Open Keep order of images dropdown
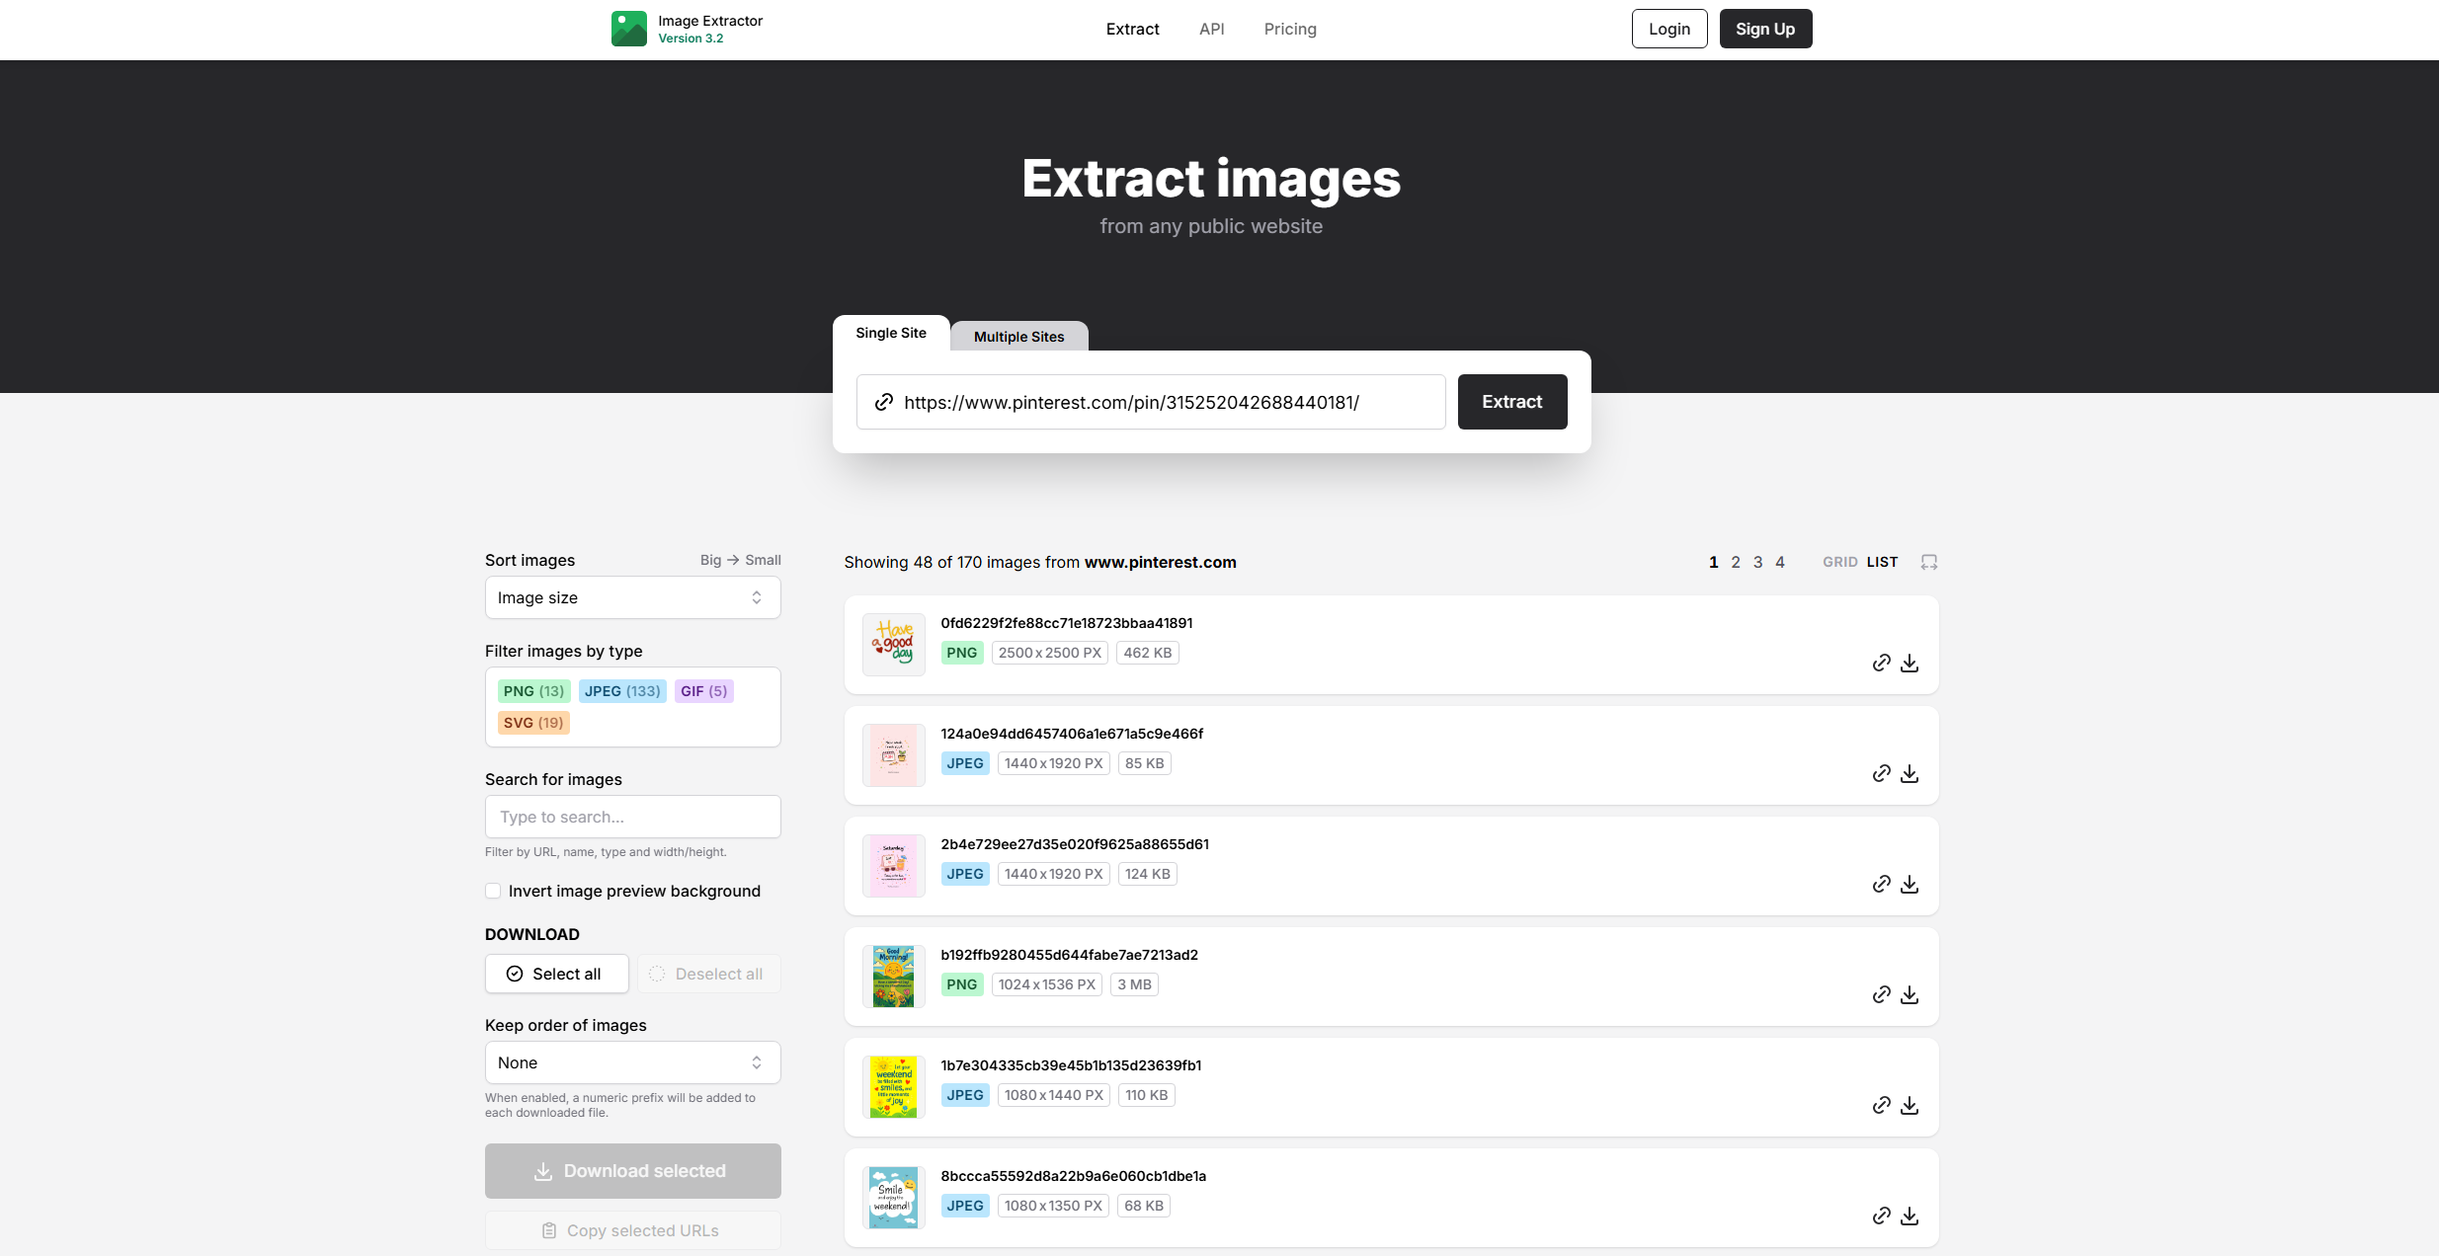 click(632, 1062)
